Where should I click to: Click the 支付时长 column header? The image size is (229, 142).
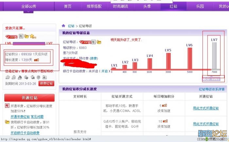(80, 96)
